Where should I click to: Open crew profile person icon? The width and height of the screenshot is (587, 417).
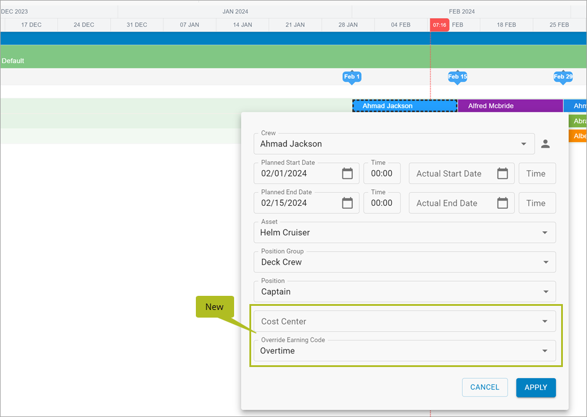pyautogui.click(x=545, y=144)
